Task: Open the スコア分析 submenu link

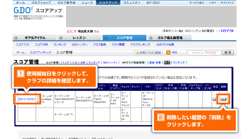Action: (x=41, y=44)
